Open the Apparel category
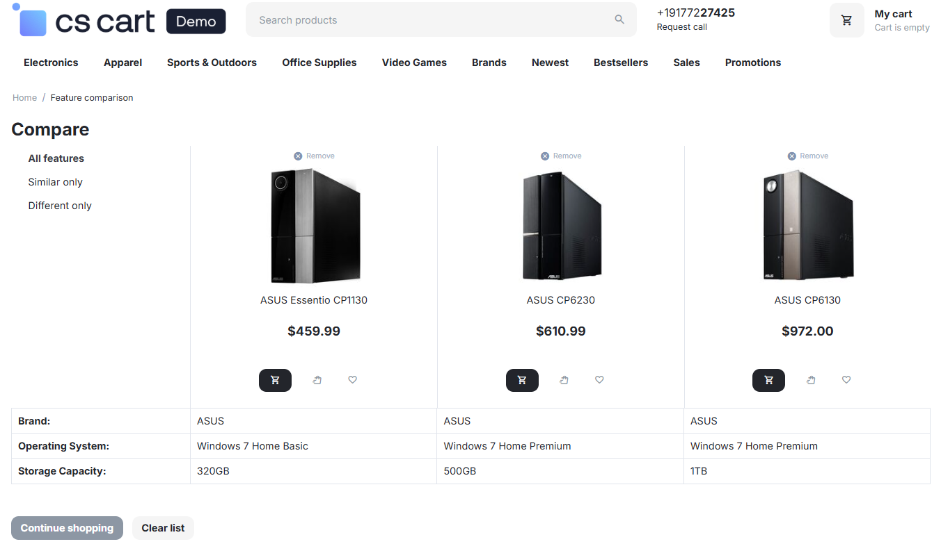The image size is (941, 544). pos(122,63)
